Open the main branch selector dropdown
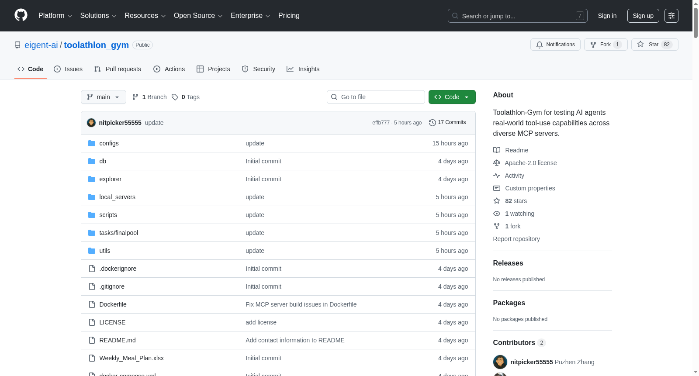 click(104, 97)
